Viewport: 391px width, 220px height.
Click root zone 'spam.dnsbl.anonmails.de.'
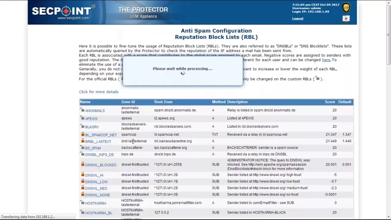click(x=175, y=110)
